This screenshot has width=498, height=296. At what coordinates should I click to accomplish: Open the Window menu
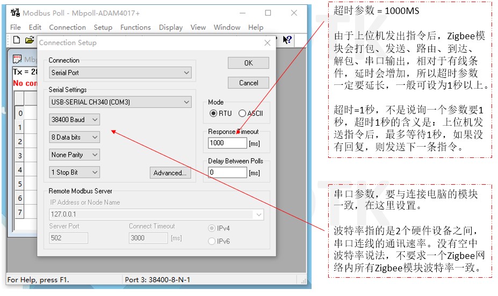point(227,27)
